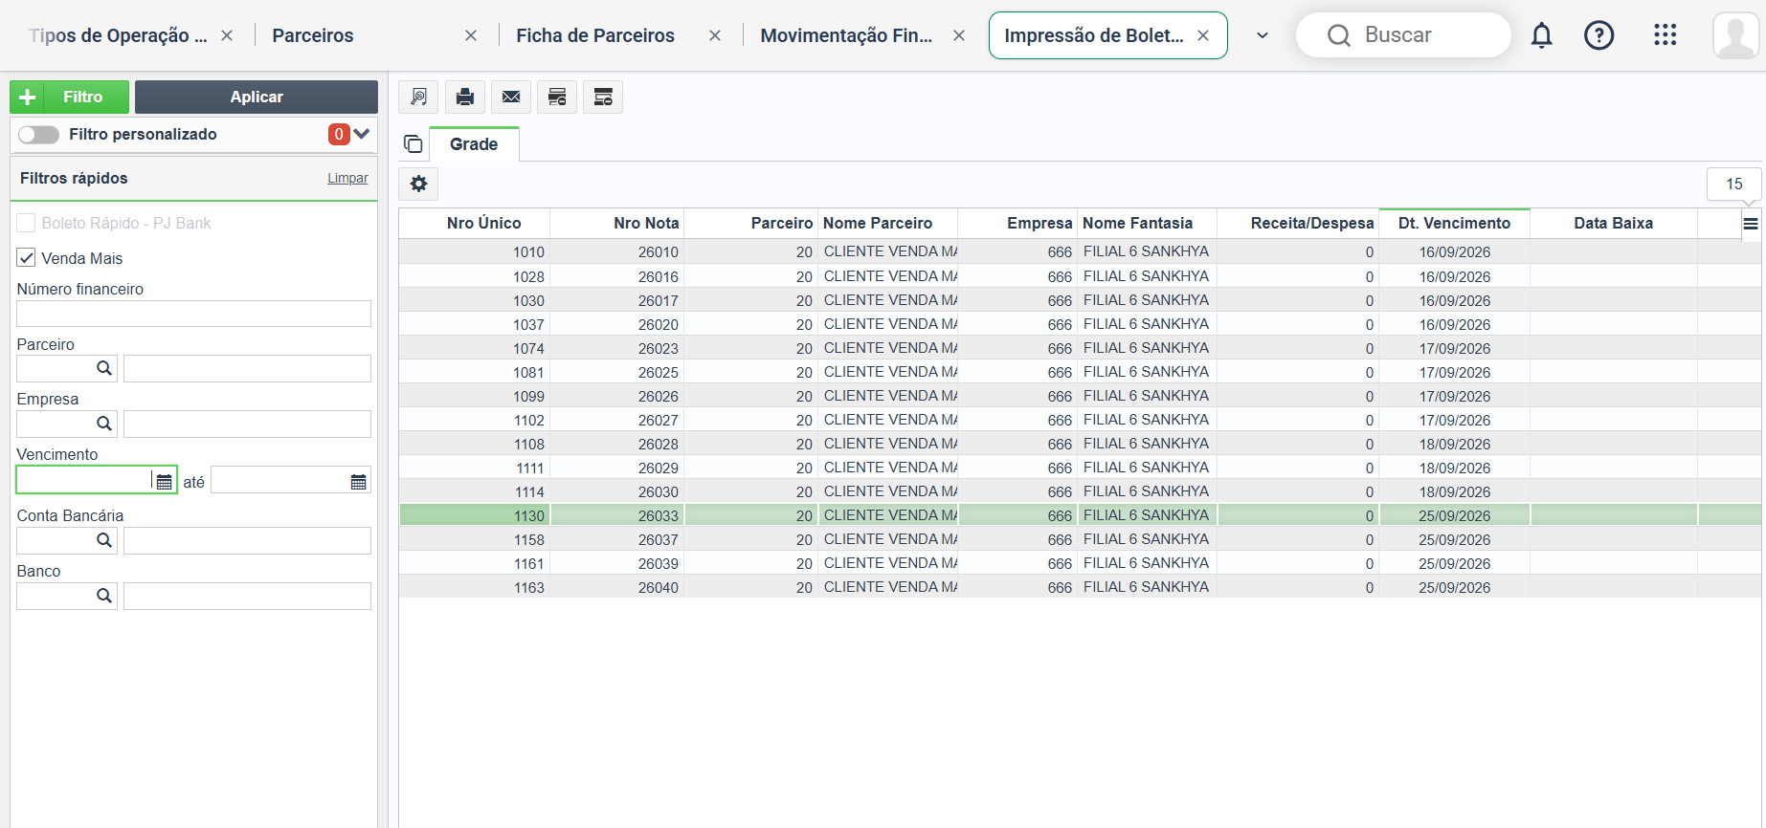
Task: Open the help question mark icon
Action: 1598,35
